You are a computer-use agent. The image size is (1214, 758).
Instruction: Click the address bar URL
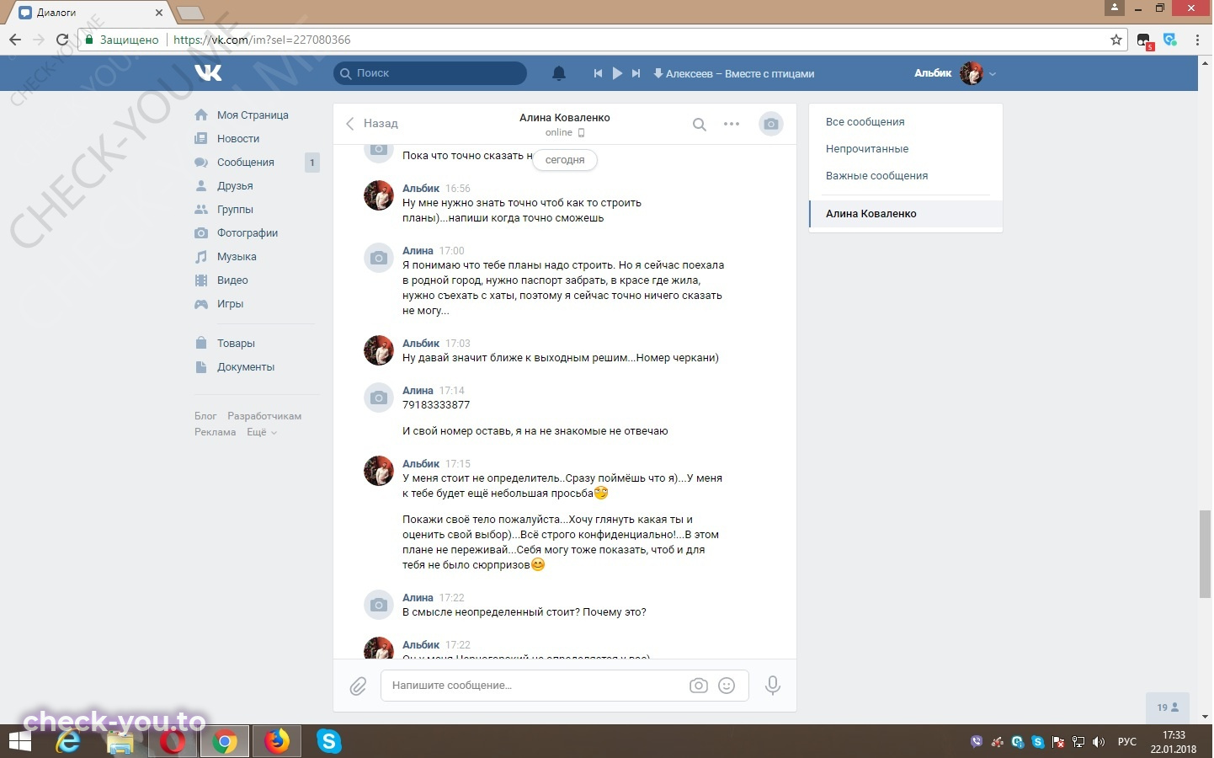(x=262, y=40)
